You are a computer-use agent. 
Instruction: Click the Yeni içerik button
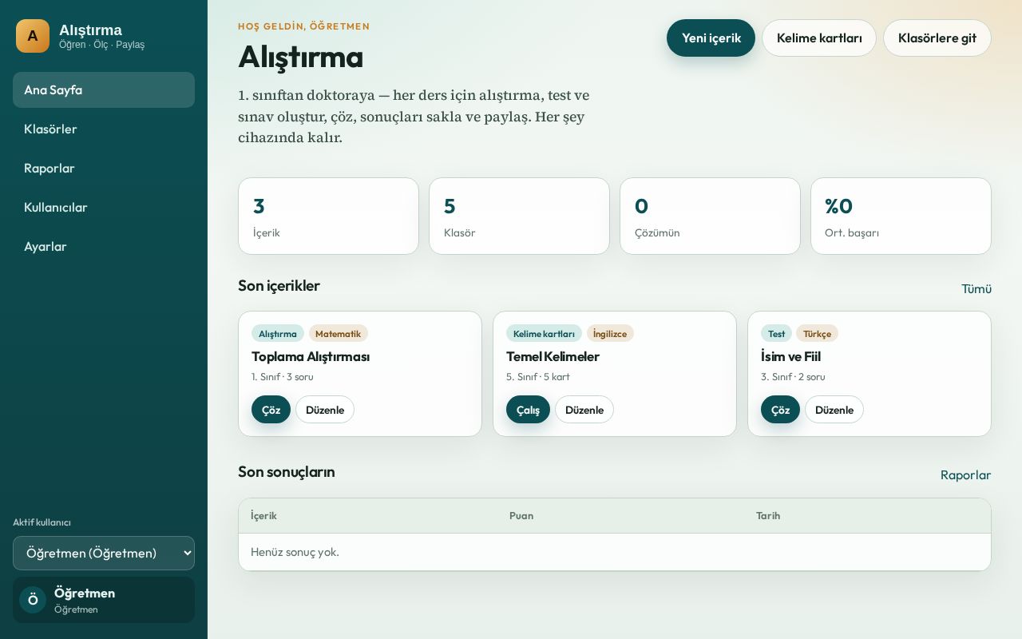coord(711,38)
